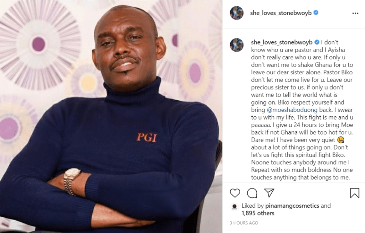The width and height of the screenshot is (365, 233).
Task: Save the post with the bookmark icon
Action: coord(355,193)
